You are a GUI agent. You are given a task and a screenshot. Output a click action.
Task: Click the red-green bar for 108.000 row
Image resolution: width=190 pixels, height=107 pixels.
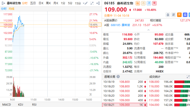click(182, 82)
